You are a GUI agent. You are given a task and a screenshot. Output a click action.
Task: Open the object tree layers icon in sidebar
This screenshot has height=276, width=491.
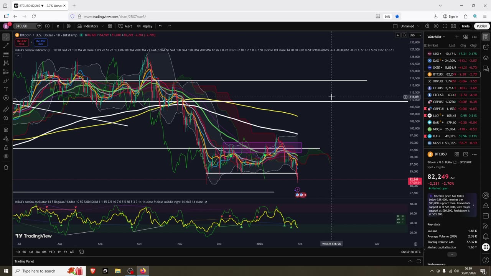(x=486, y=58)
